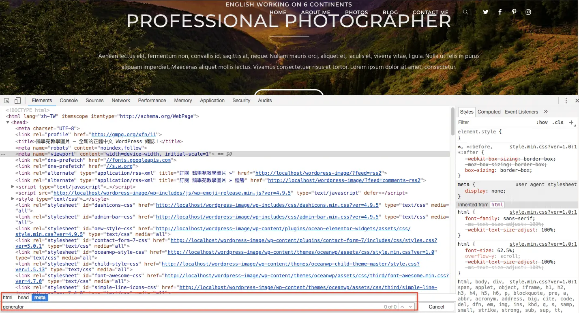Open the Security tab
Viewport: 579px width, 313px height.
pyautogui.click(x=241, y=101)
